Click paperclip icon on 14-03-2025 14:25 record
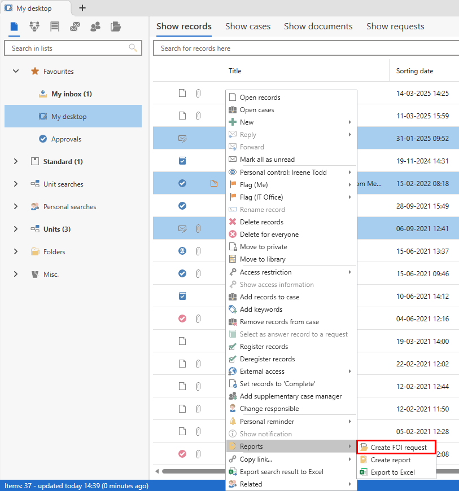 [x=198, y=94]
